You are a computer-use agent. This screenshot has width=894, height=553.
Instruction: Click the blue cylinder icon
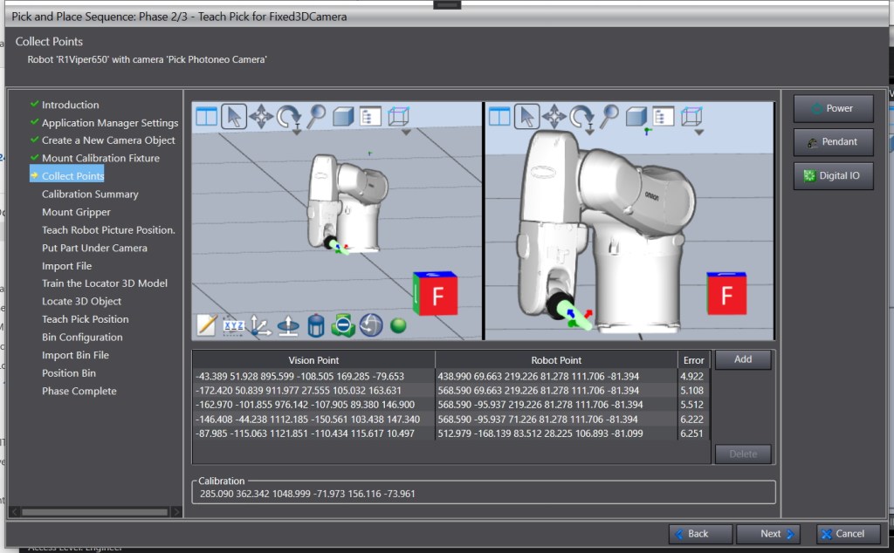316,325
